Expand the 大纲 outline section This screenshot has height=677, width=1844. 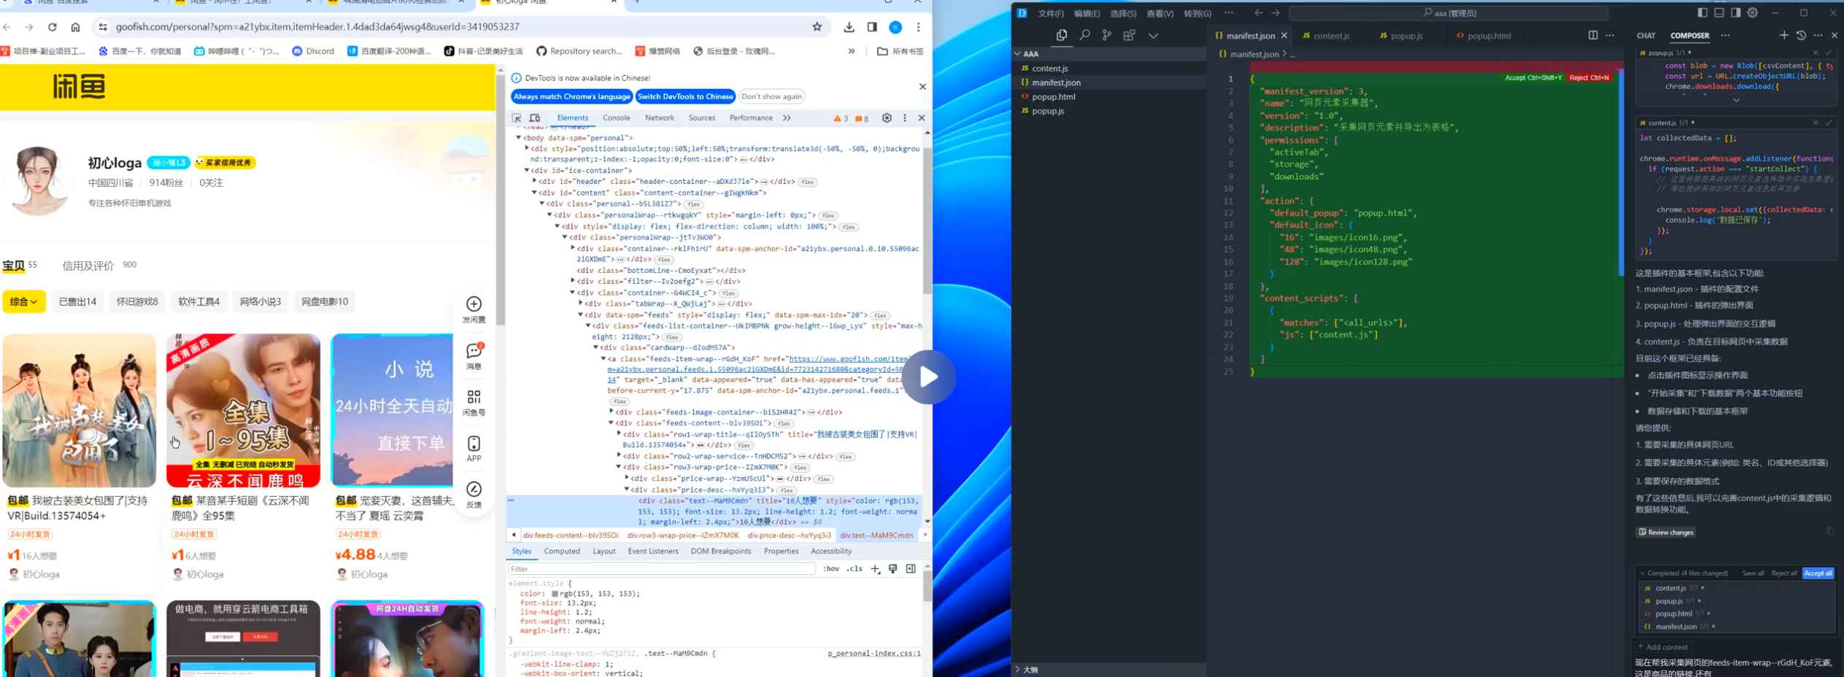point(1018,669)
